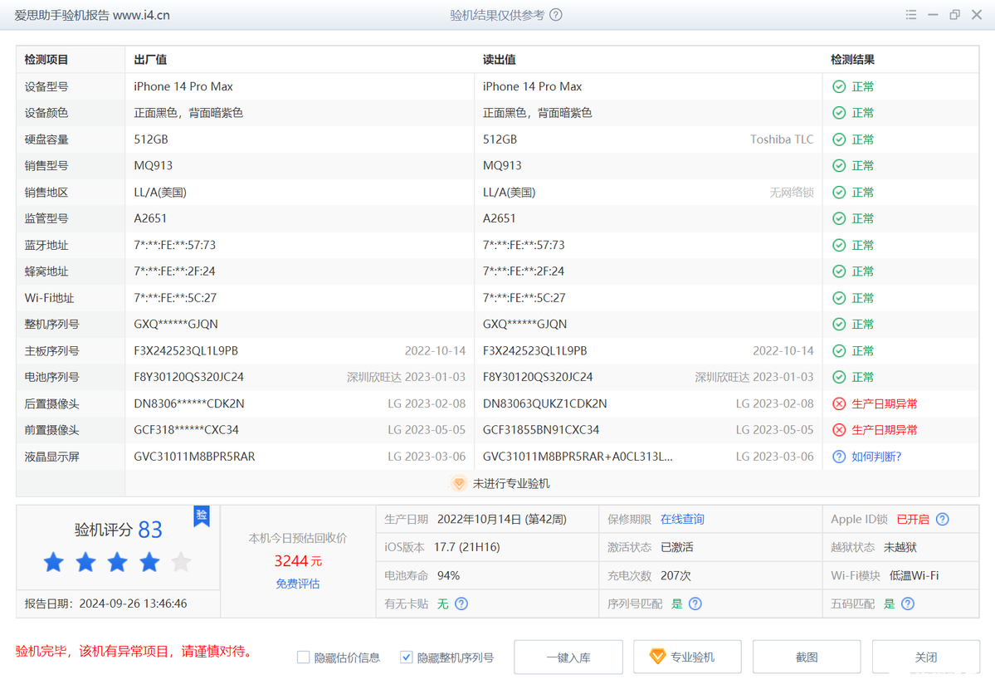
Task: Uncheck the 隐藏整机序列号 checkbox
Action: [x=406, y=657]
